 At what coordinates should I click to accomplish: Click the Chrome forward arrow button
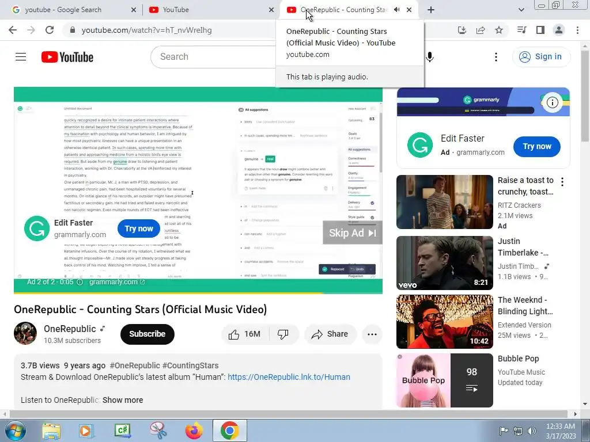tap(31, 30)
